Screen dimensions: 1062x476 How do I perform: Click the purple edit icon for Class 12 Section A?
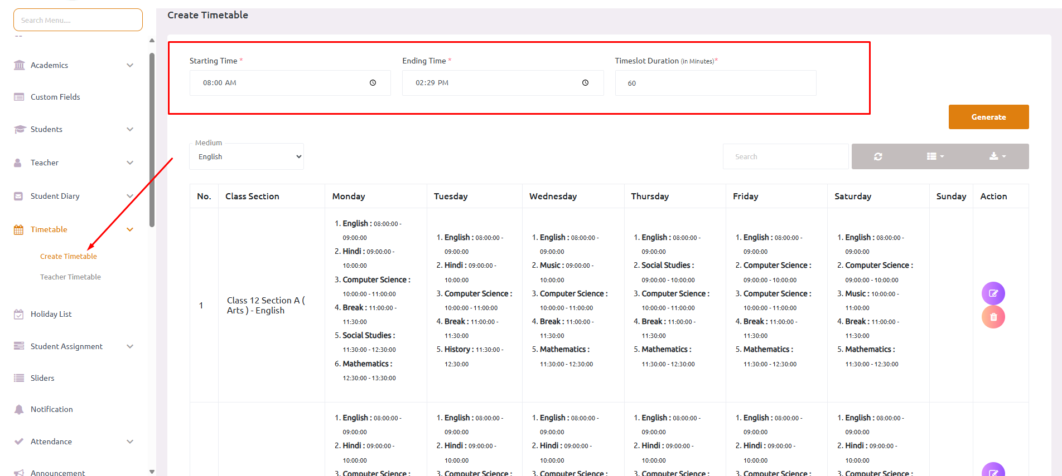point(993,293)
